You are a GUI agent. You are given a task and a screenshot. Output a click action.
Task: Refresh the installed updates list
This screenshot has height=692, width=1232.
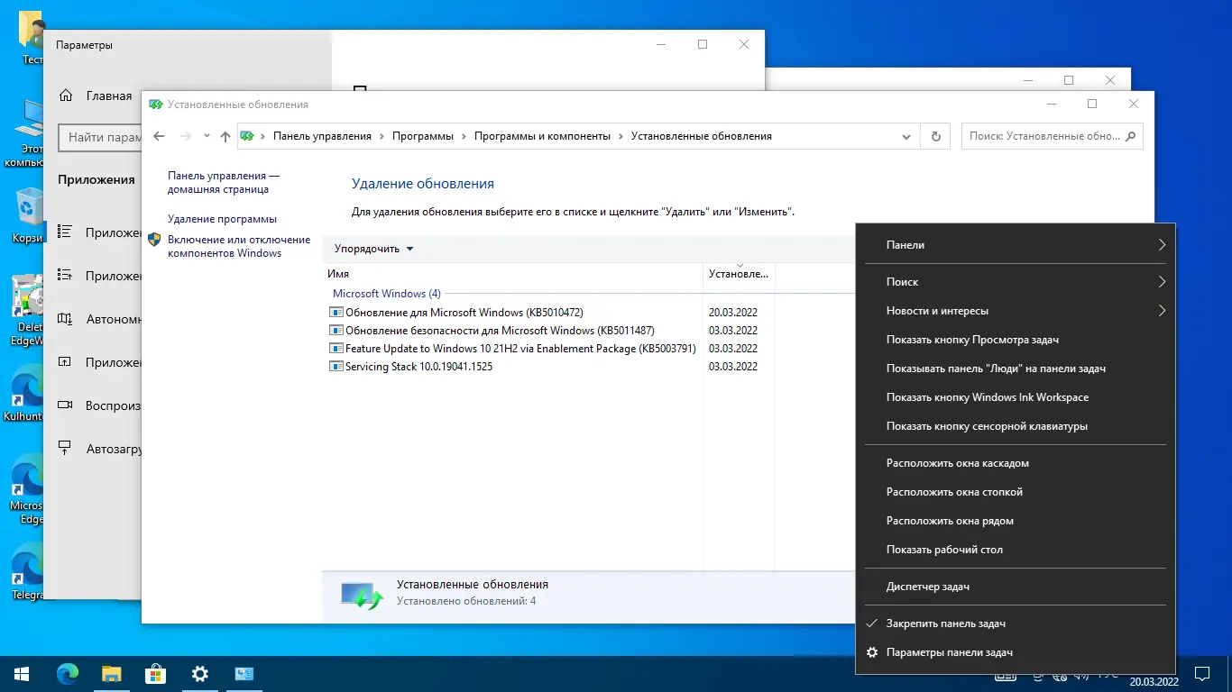click(935, 135)
